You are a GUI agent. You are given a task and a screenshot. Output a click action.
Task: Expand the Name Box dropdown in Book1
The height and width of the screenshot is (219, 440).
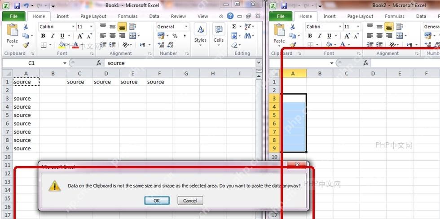point(65,63)
